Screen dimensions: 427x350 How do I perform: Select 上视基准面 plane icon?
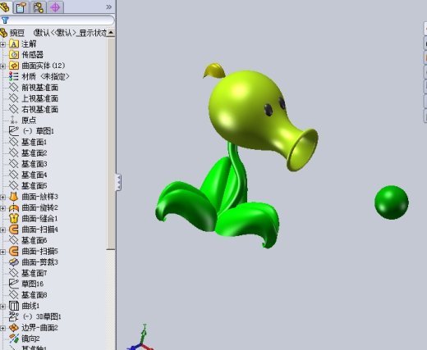point(14,98)
